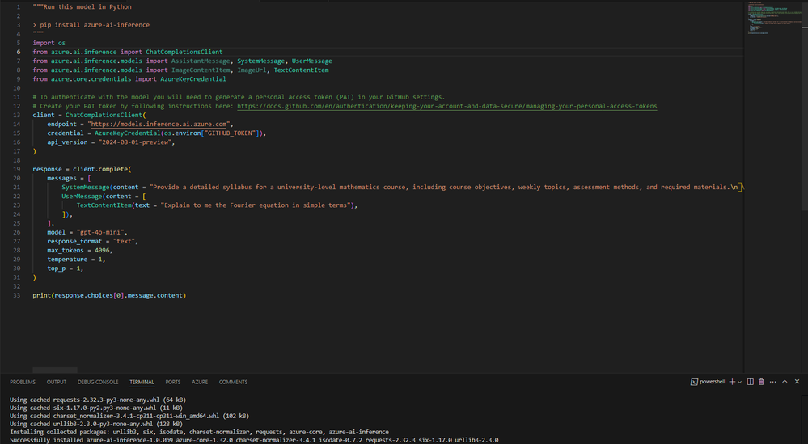
Task: Open the panel's more actions ellipsis menu
Action: click(772, 382)
